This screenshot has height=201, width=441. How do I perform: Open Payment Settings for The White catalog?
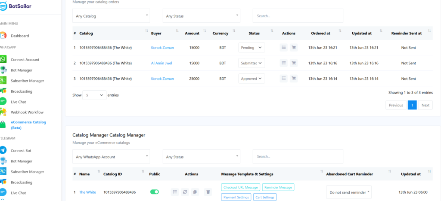point(237,197)
